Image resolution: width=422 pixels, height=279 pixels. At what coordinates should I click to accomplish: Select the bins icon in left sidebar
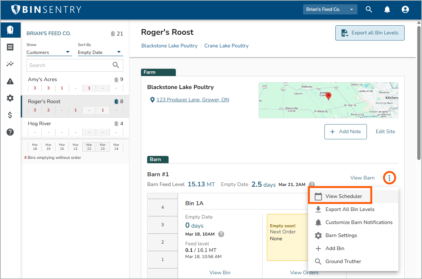[x=10, y=30]
